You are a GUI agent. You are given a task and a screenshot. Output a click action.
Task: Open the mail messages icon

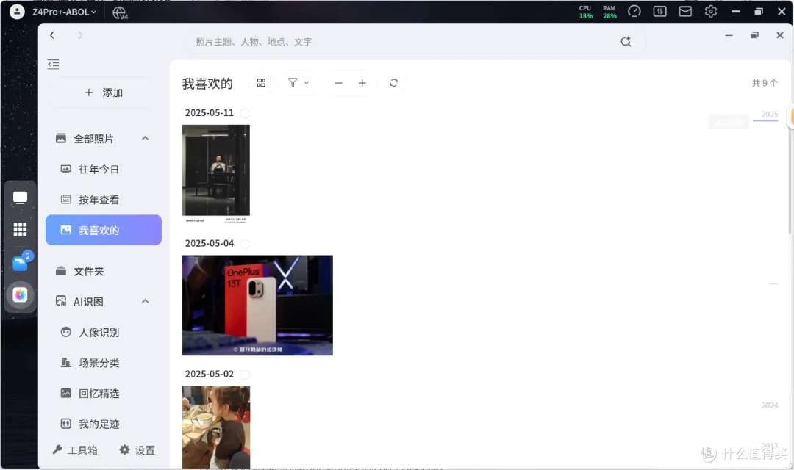(x=685, y=11)
